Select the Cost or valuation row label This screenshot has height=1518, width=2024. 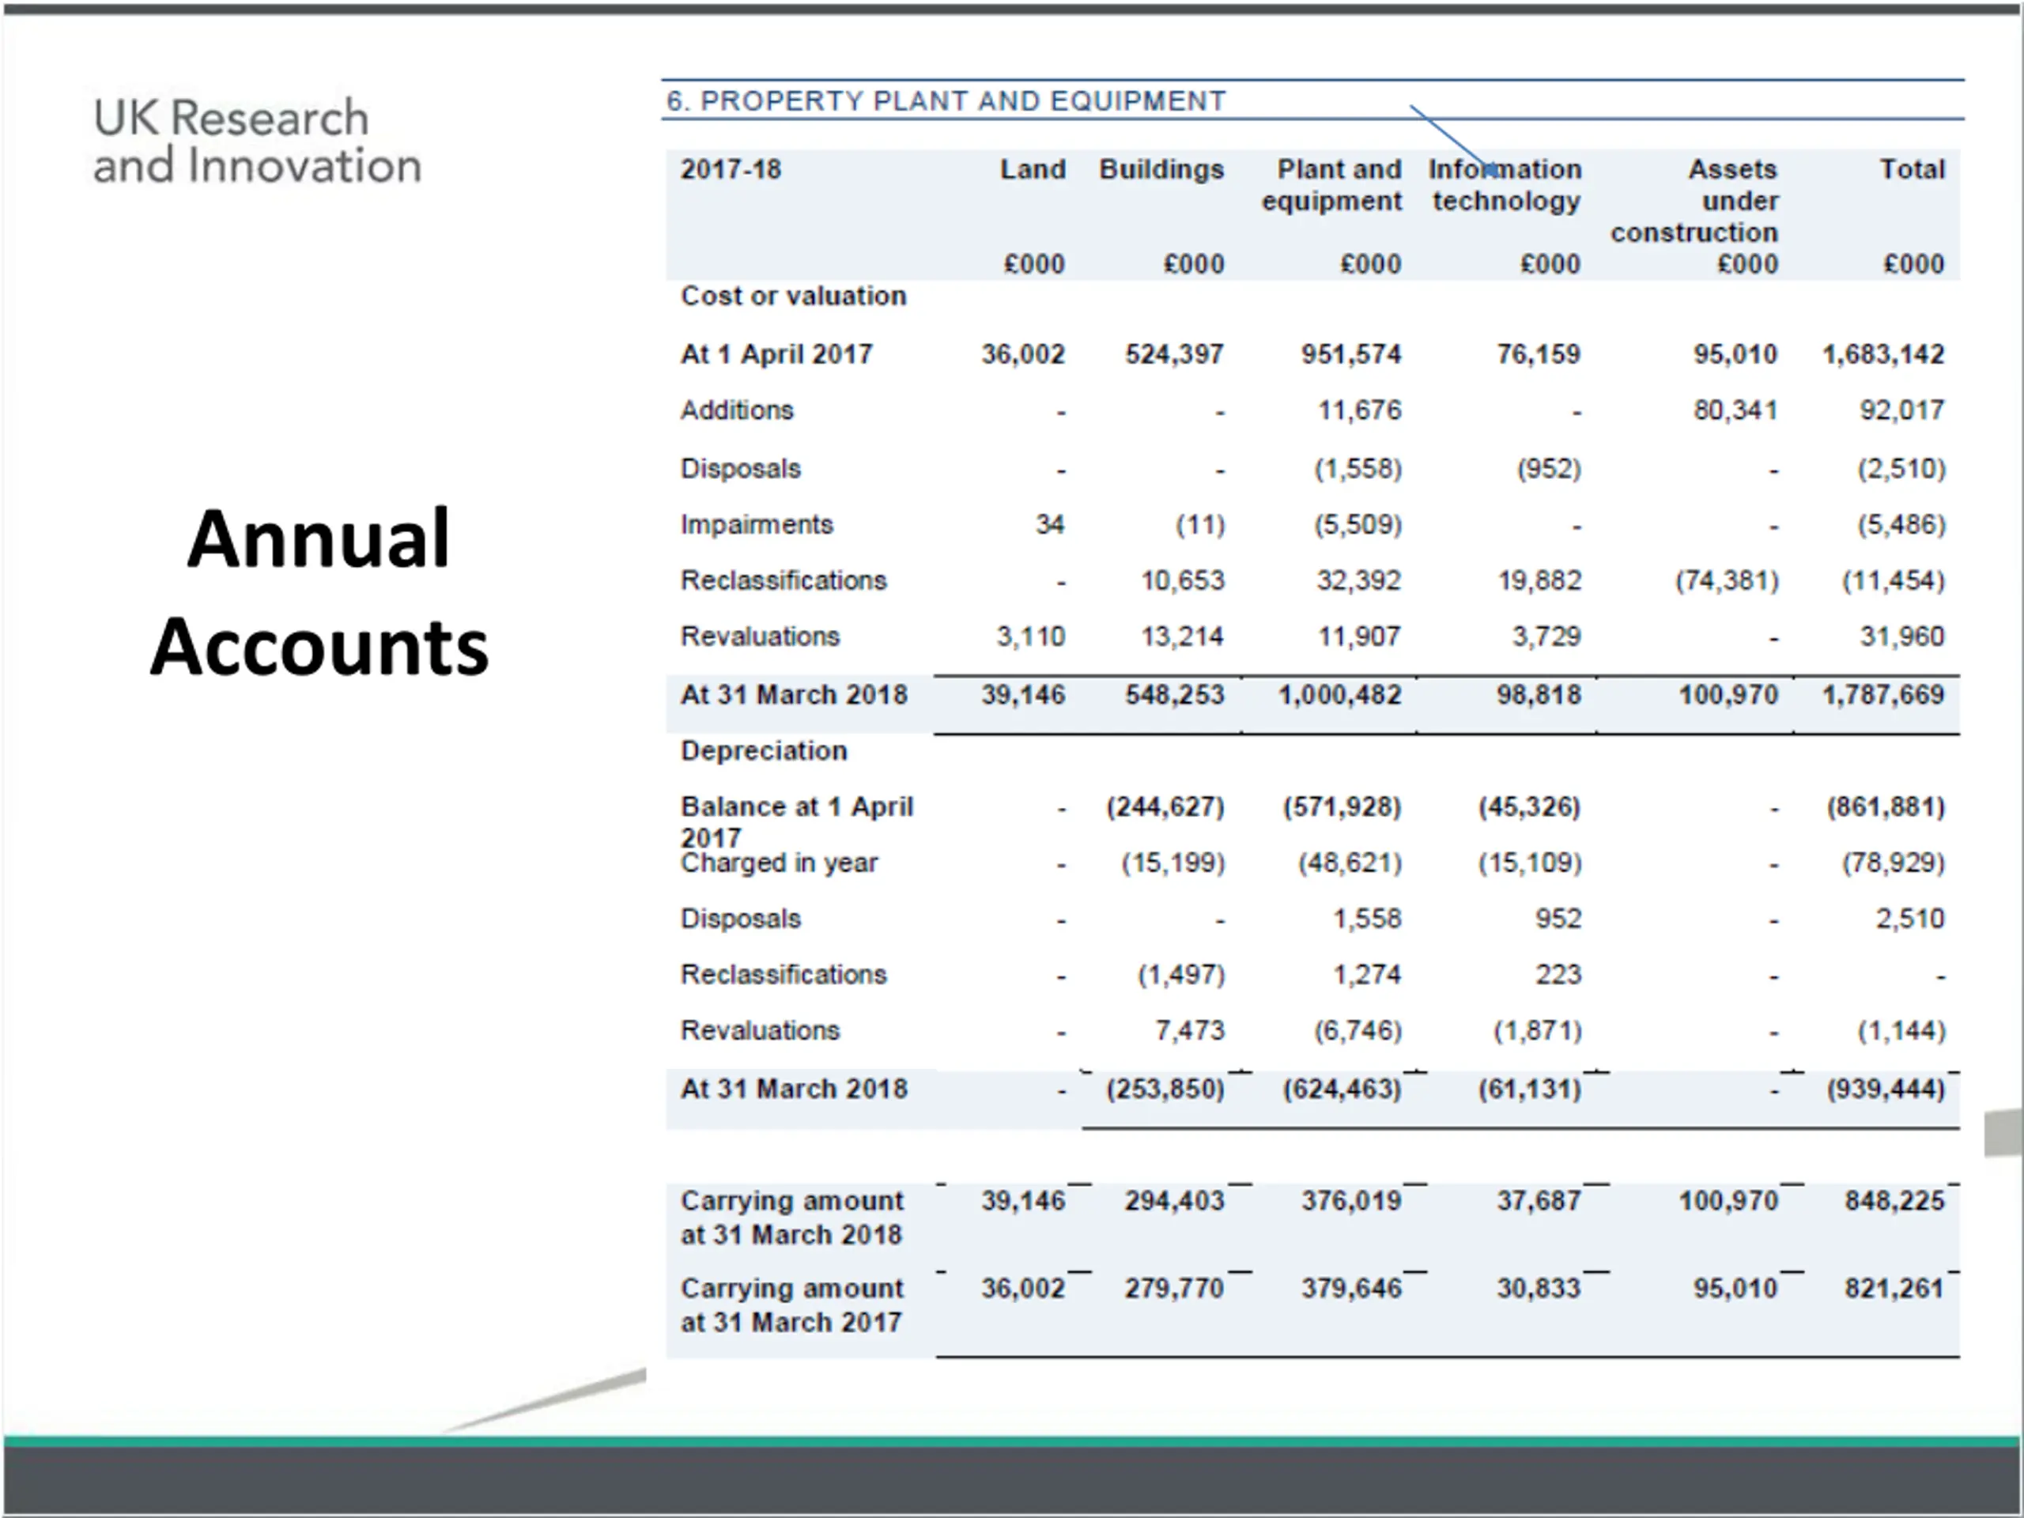pyautogui.click(x=793, y=296)
